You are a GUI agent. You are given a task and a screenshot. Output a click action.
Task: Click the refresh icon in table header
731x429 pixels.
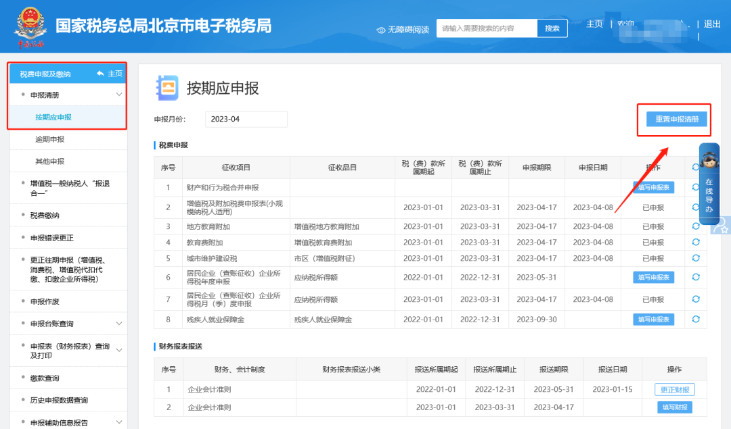click(695, 167)
